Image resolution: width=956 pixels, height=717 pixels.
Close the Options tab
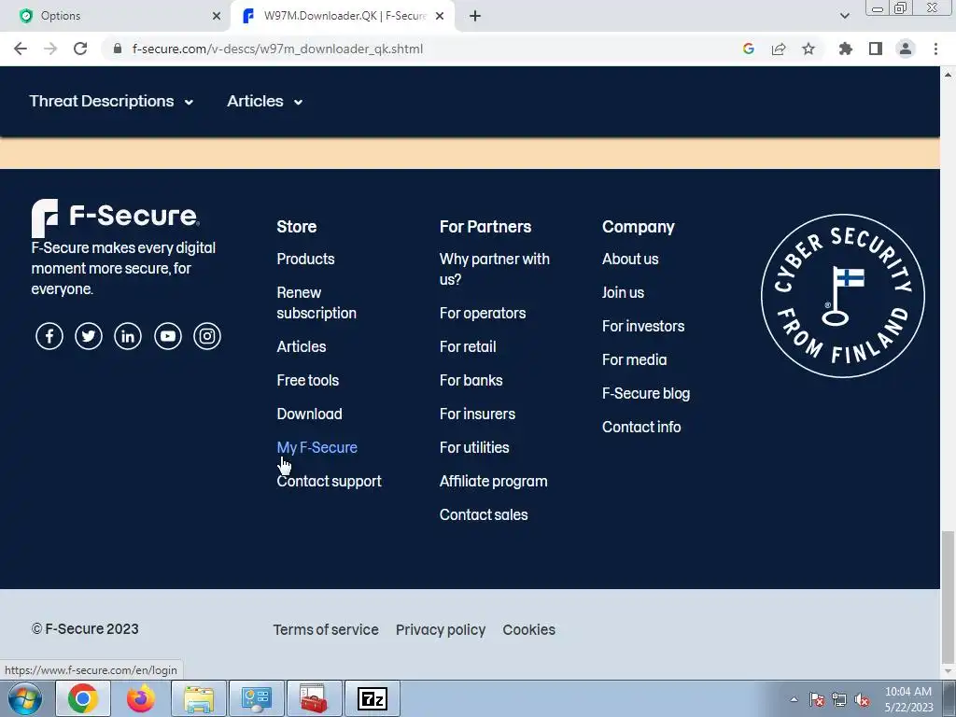217,16
